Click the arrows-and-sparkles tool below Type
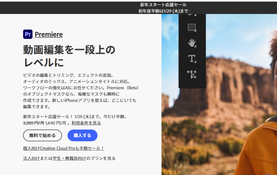 [192, 73]
